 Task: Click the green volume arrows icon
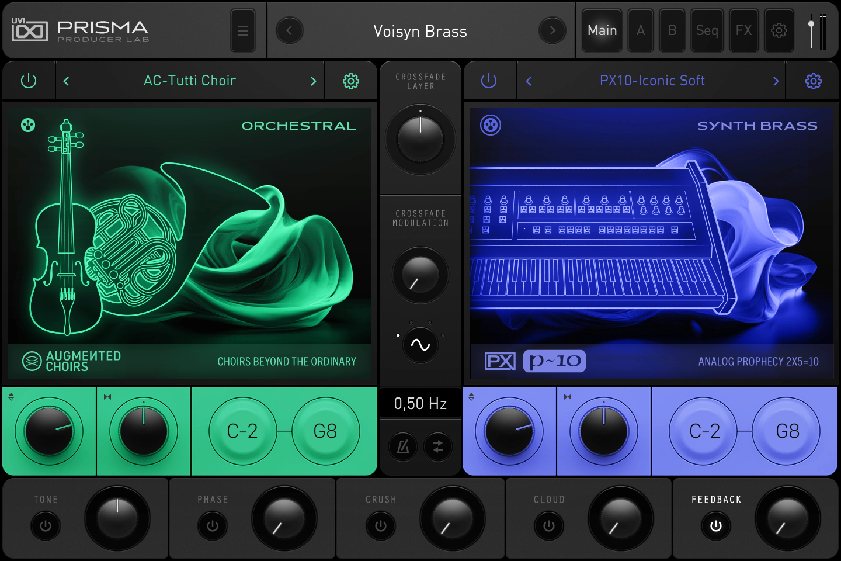point(11,397)
